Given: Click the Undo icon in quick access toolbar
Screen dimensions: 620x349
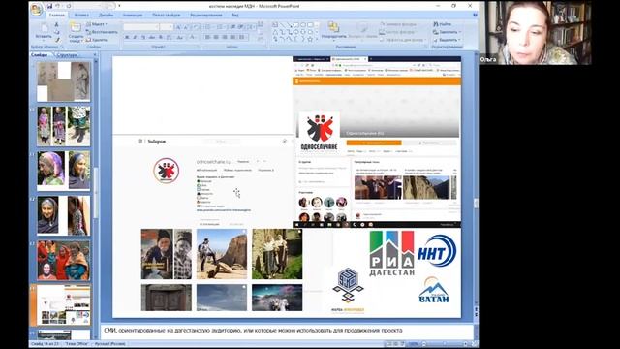Looking at the screenshot, I should coord(58,6).
